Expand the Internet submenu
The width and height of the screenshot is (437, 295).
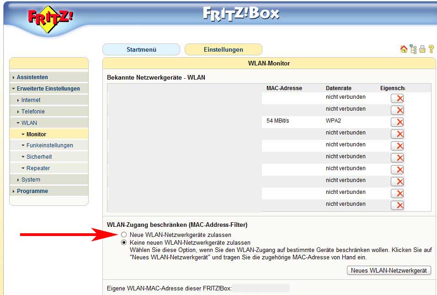point(49,100)
